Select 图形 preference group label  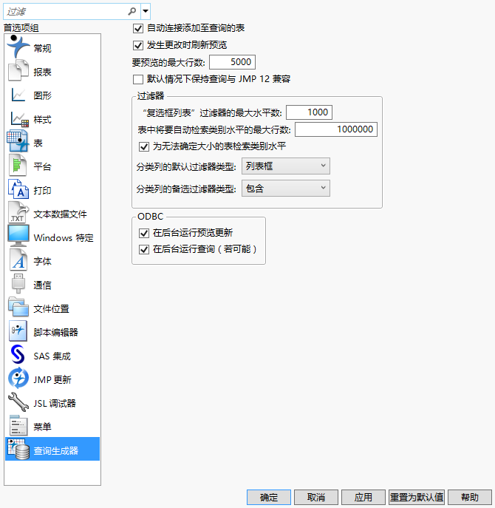point(42,95)
